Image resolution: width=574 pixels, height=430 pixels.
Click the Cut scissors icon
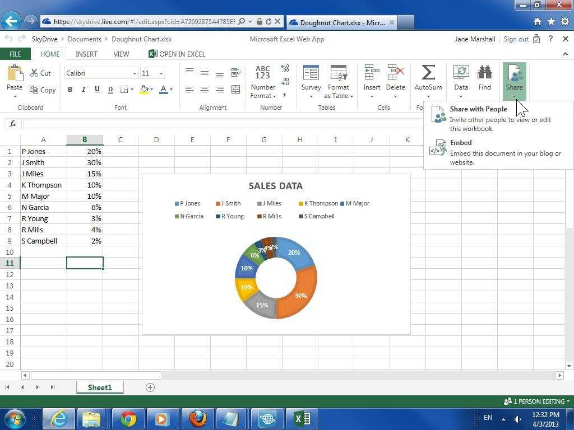pyautogui.click(x=34, y=73)
